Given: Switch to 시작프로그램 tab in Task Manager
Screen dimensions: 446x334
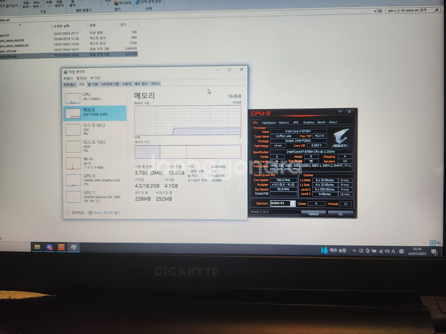Looking at the screenshot, I should coord(110,84).
